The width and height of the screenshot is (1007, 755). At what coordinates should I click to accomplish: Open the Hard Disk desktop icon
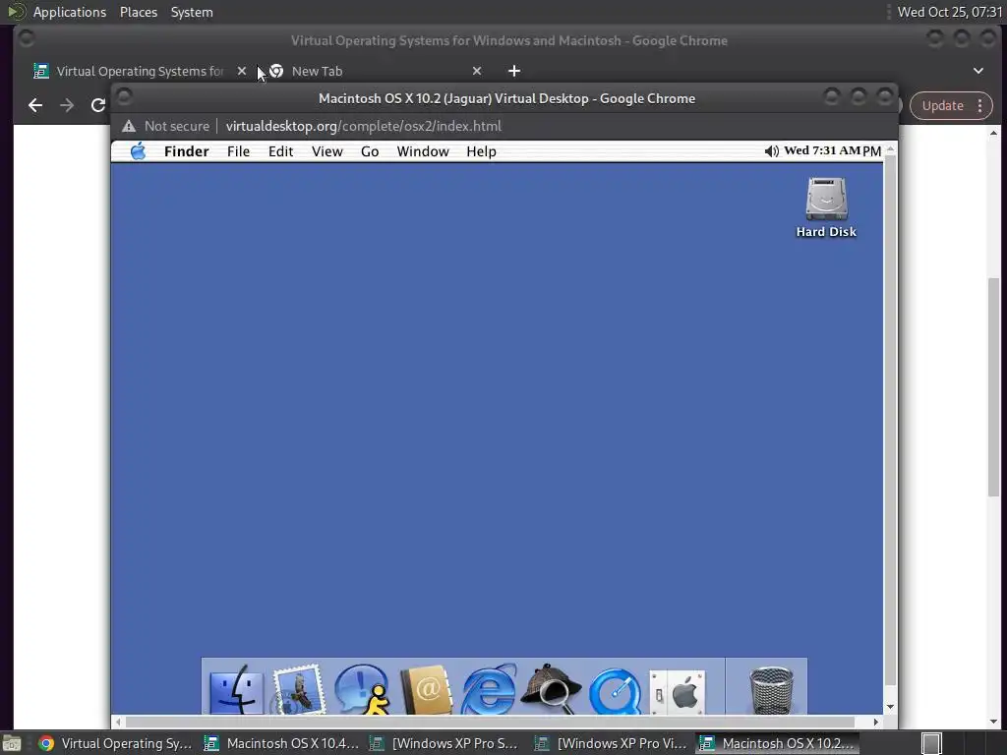826,206
